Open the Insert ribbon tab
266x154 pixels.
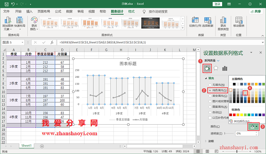29,11
